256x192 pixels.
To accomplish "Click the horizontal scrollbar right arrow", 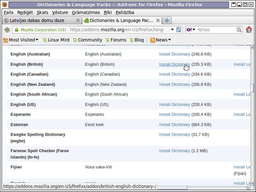I will coord(248,188).
